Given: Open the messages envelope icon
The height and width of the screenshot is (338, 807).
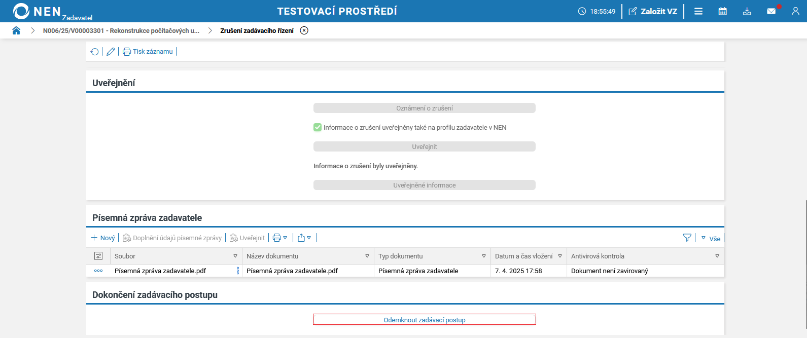Looking at the screenshot, I should (x=771, y=11).
